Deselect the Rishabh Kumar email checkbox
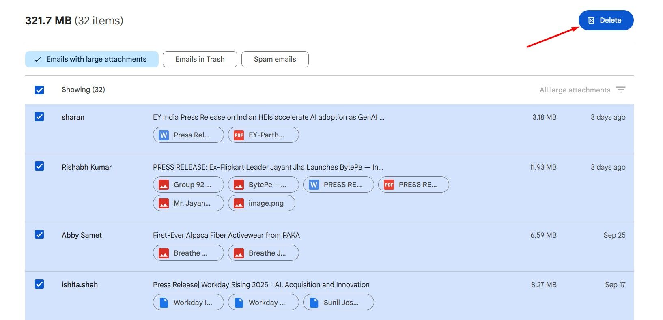The height and width of the screenshot is (320, 663). coord(39,166)
